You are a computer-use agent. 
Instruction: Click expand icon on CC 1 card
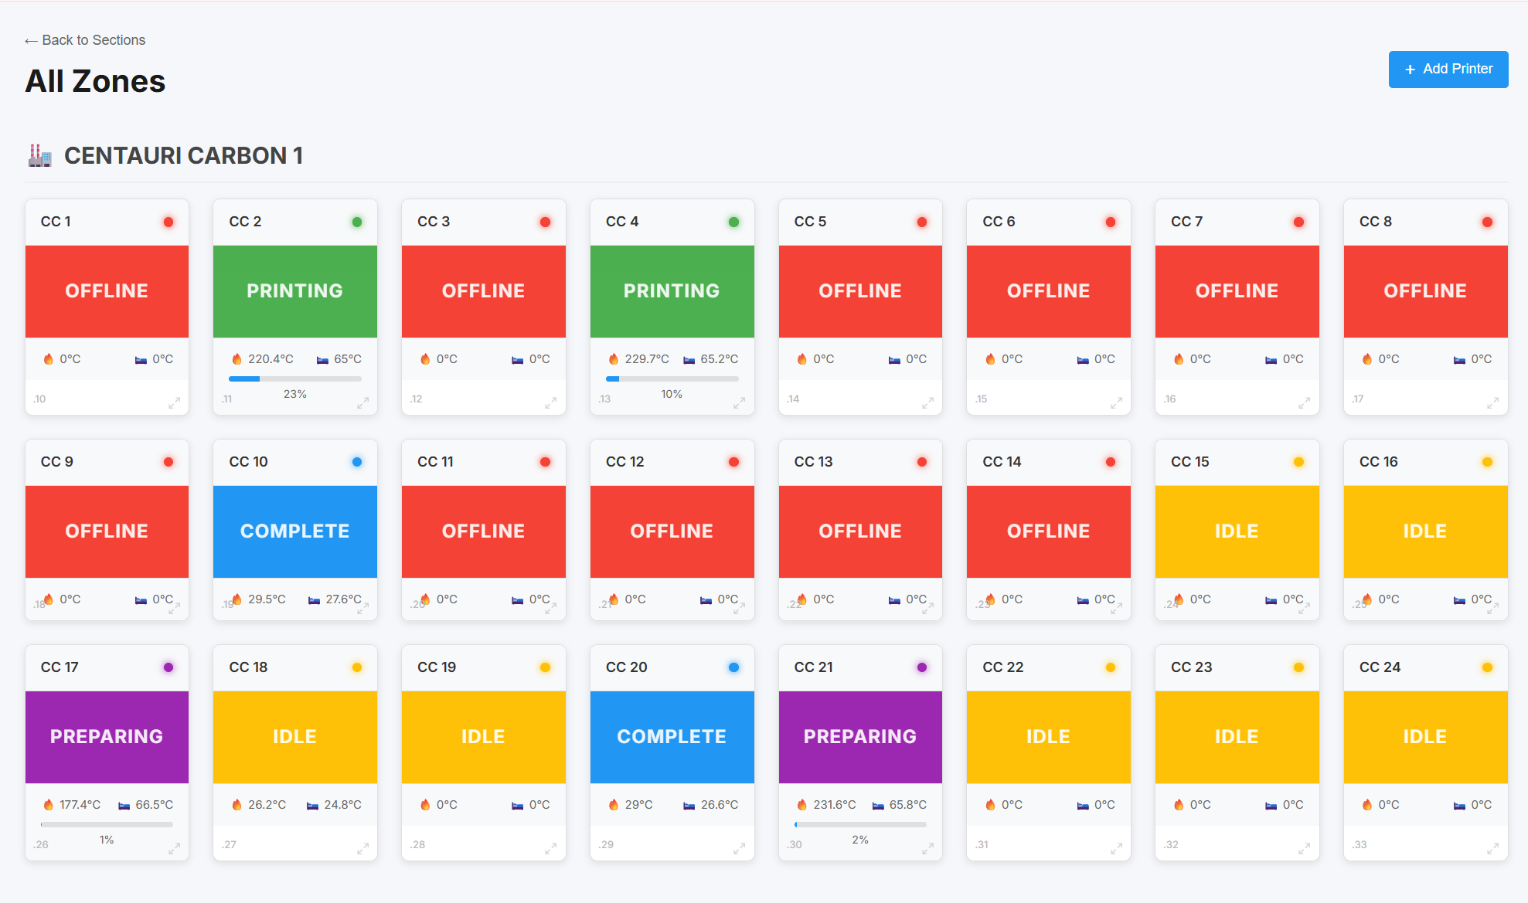point(175,402)
